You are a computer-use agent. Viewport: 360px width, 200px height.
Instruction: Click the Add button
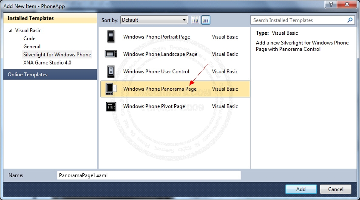[x=301, y=189]
